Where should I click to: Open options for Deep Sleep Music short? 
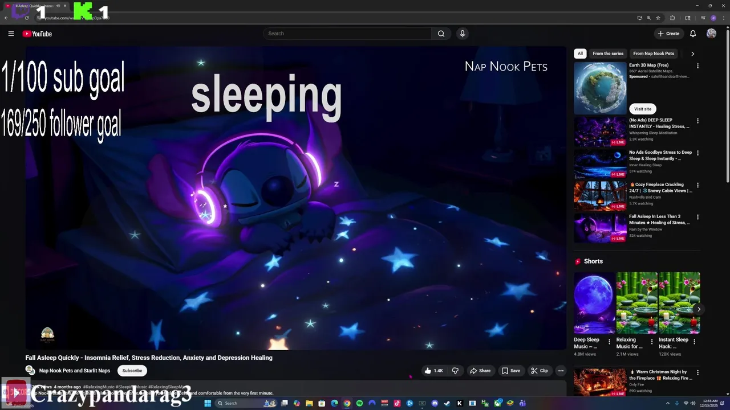click(x=609, y=342)
